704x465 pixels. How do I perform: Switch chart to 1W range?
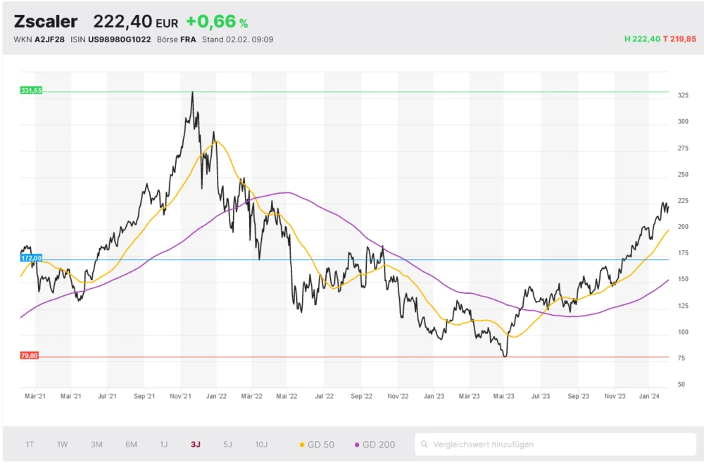click(x=63, y=445)
